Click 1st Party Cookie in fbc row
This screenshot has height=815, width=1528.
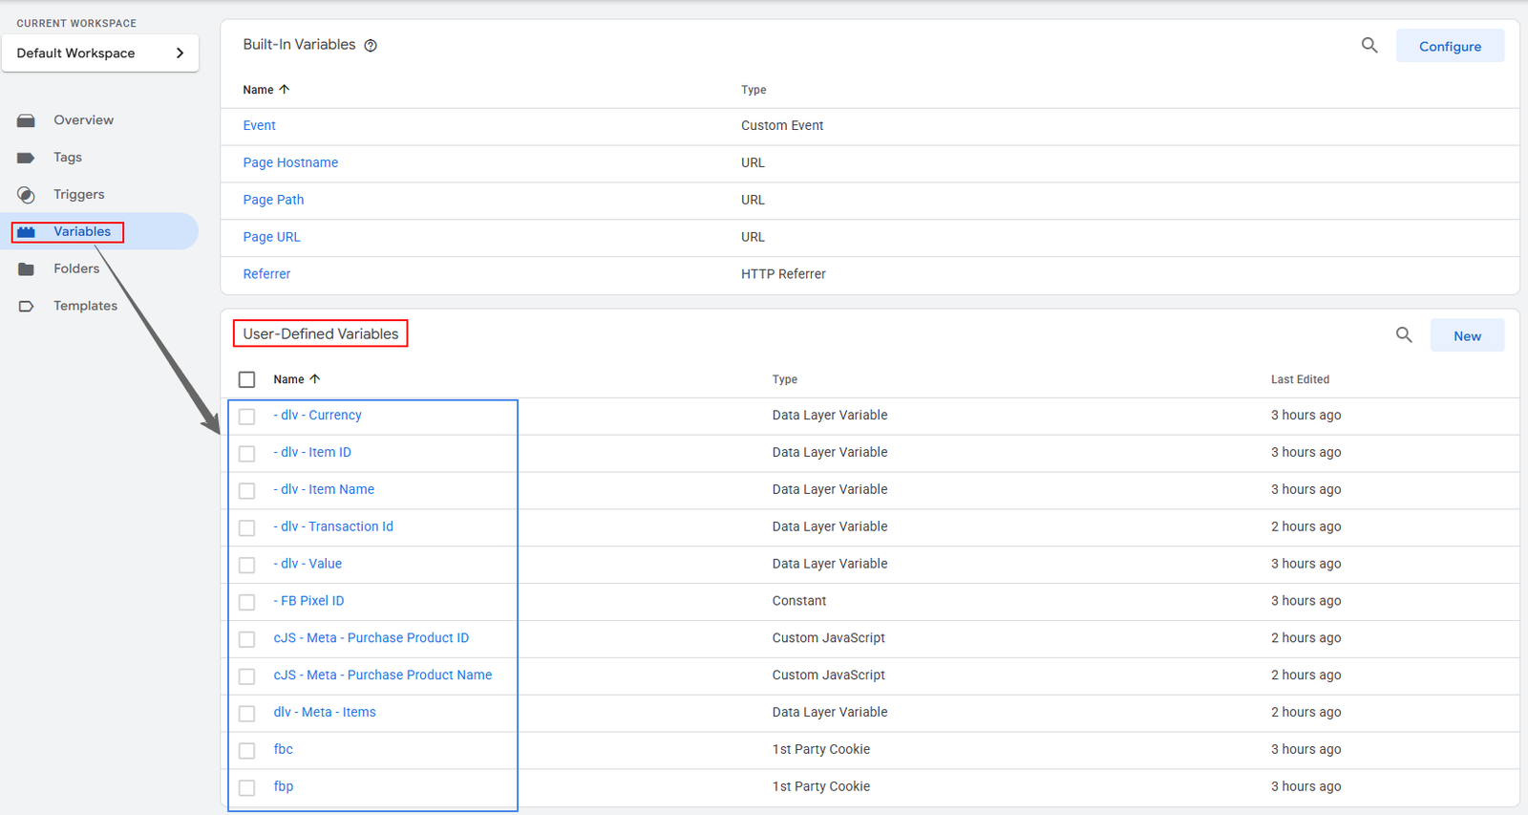[821, 750]
